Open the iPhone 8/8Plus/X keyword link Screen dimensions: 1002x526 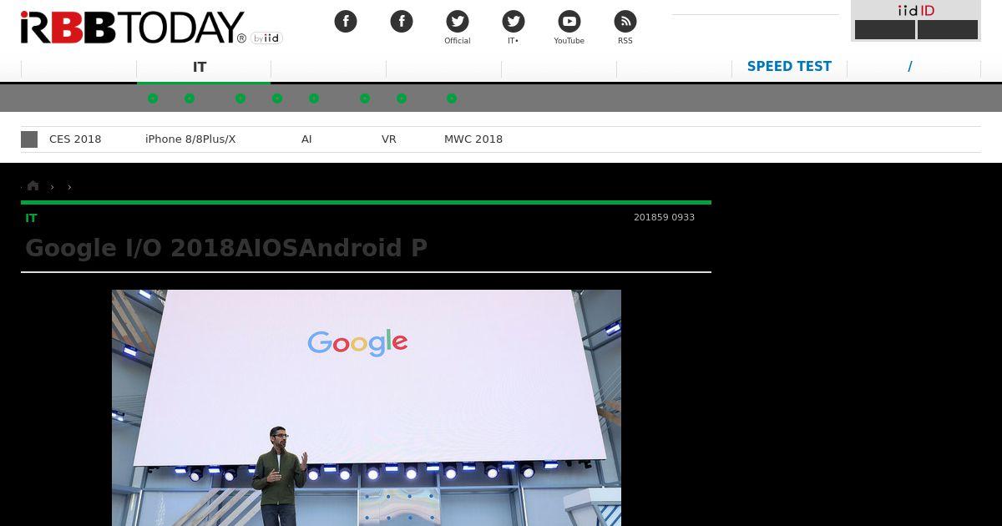(x=190, y=139)
